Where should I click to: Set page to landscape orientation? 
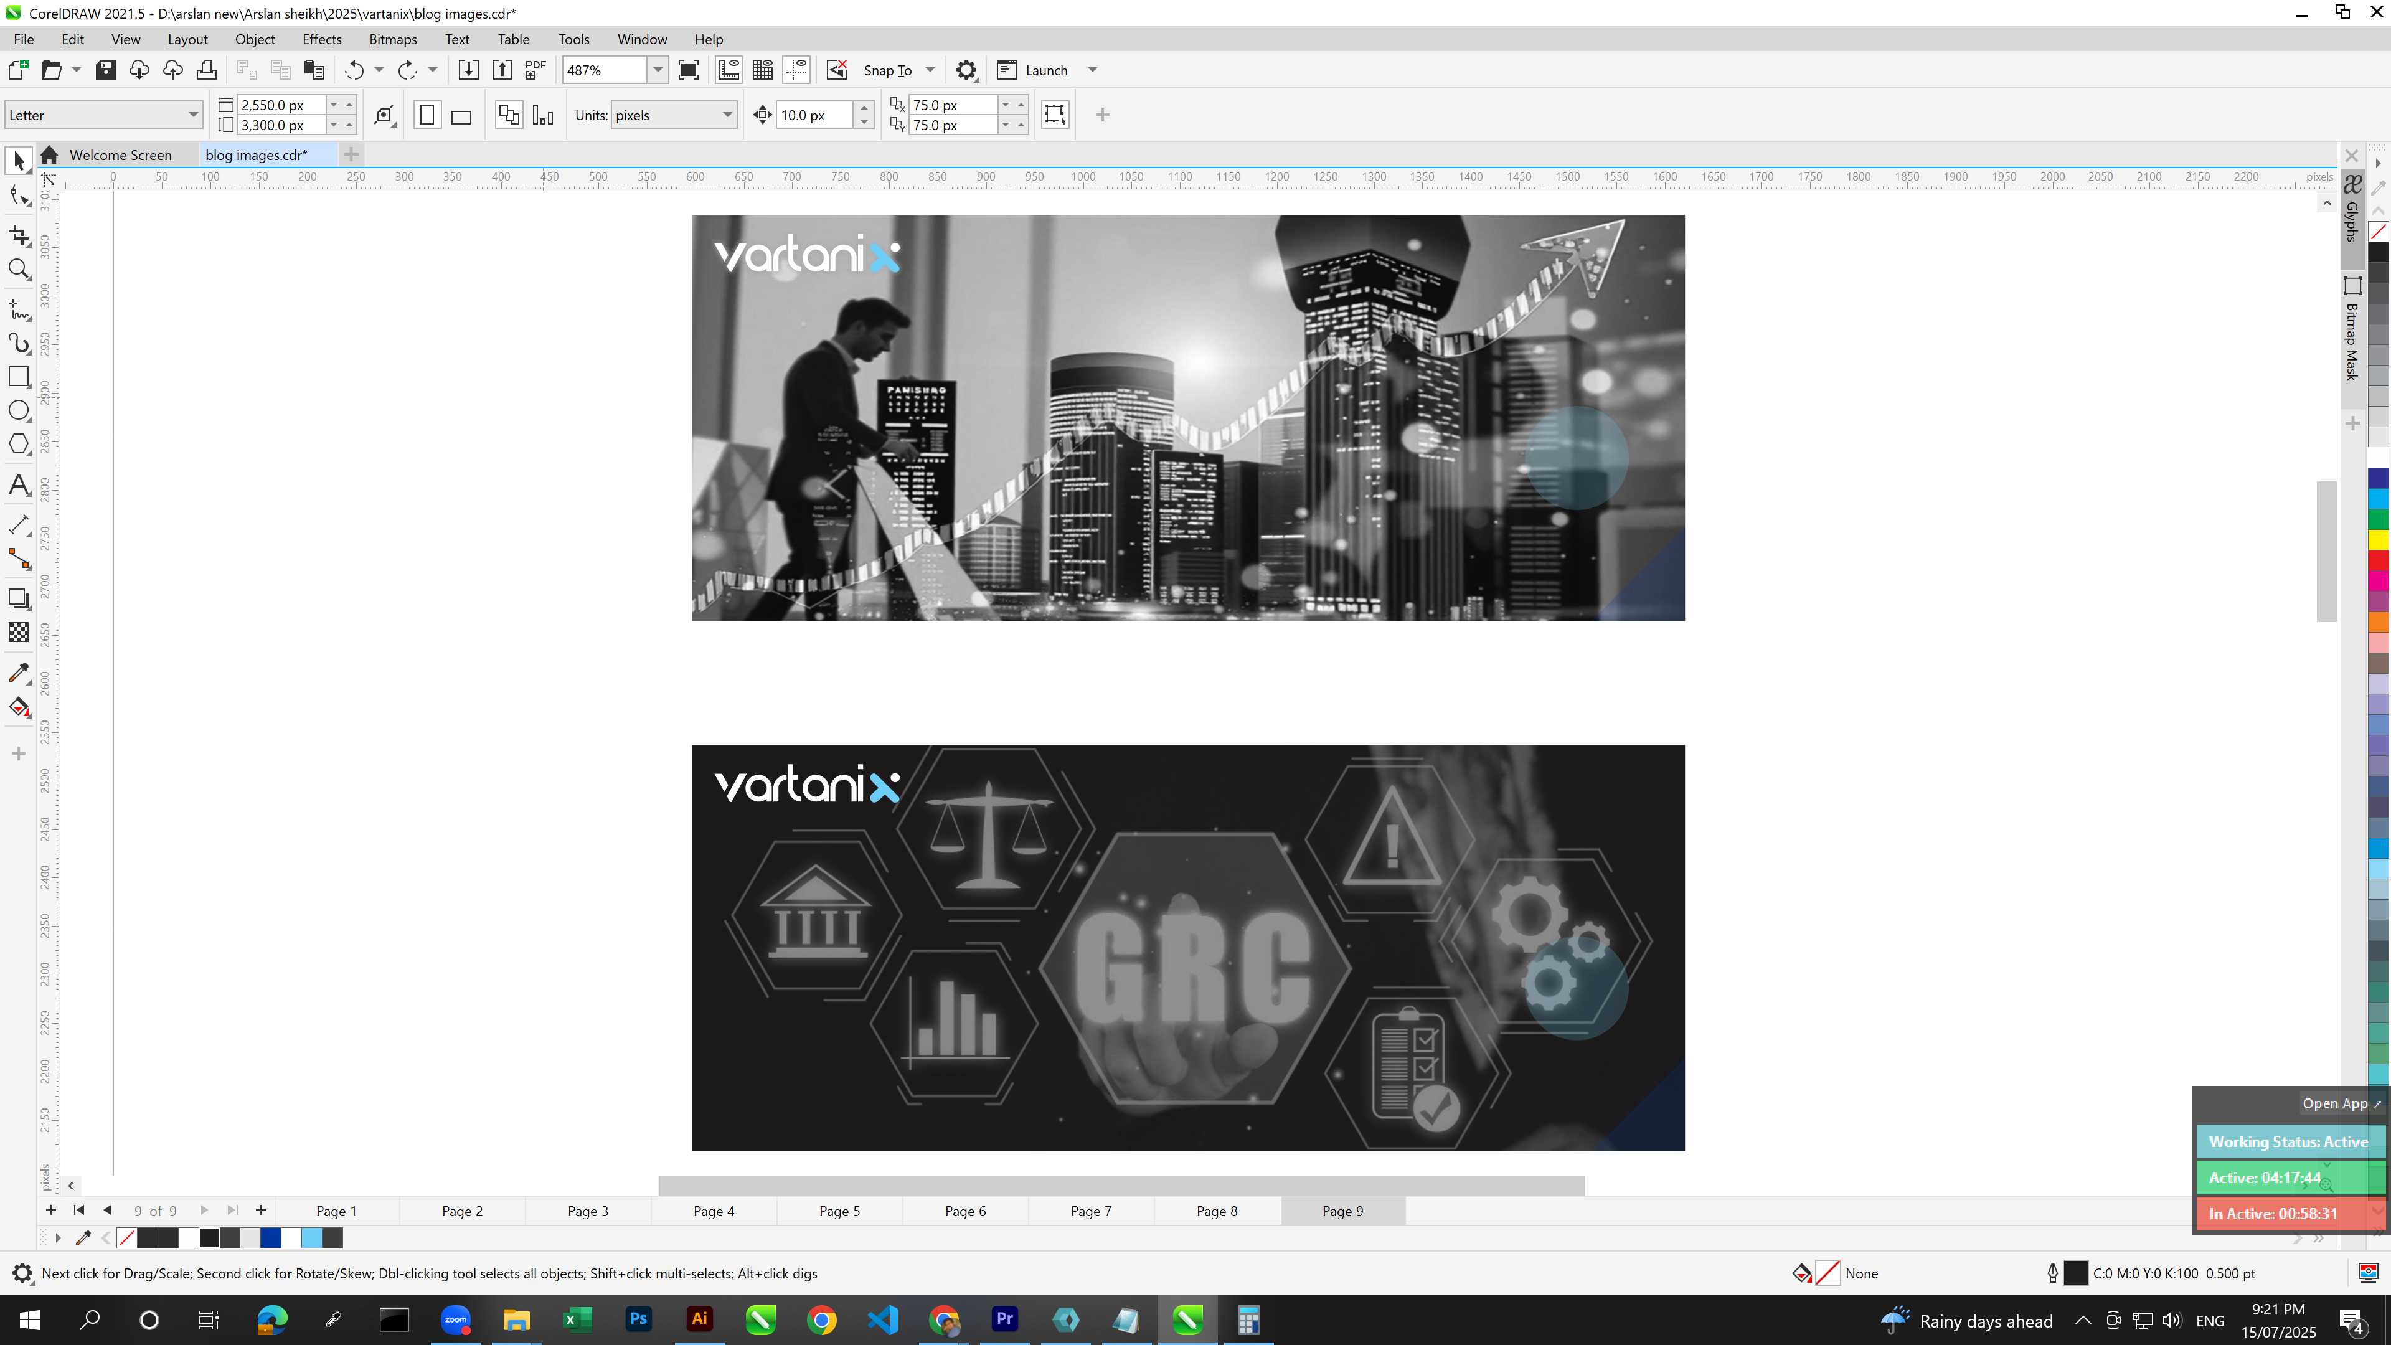click(461, 115)
